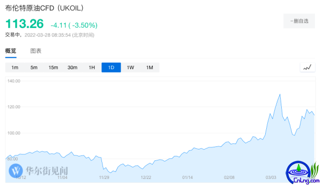Click the 12/22 date axis label
This screenshot has height=187, width=322.
click(146, 177)
